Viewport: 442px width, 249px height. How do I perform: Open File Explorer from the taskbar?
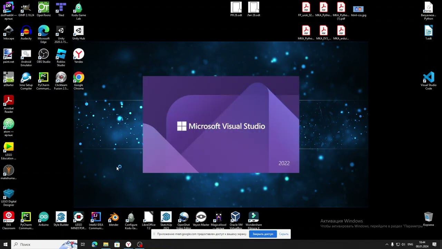coord(106,245)
